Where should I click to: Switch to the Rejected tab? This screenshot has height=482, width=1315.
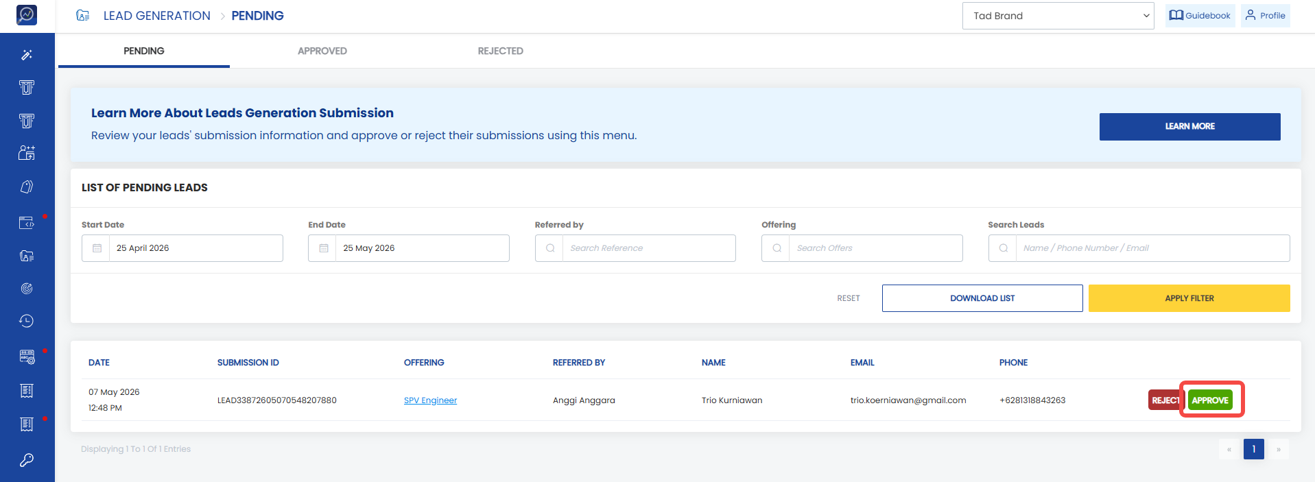(501, 51)
